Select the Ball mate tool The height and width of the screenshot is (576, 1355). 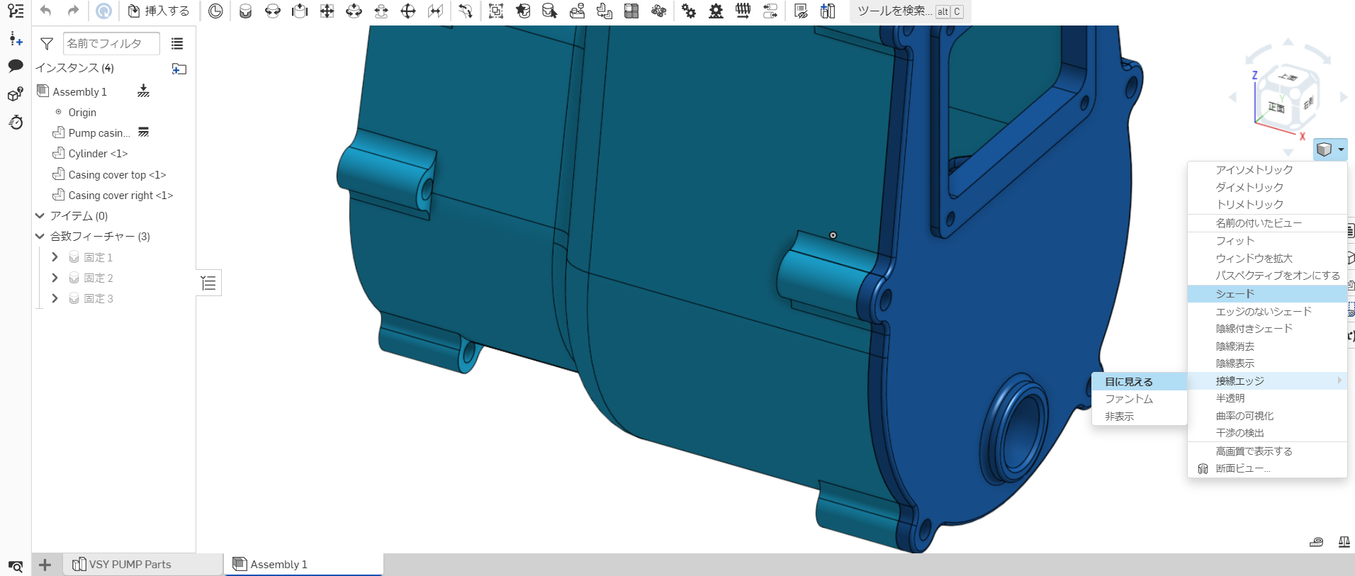(408, 11)
